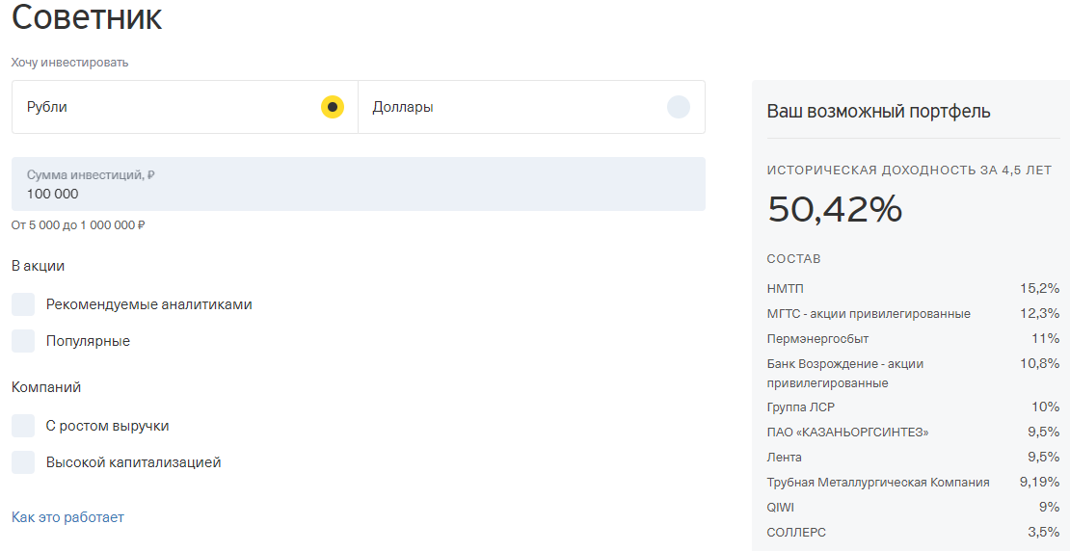Choose the Доллары currency radio button

[678, 107]
